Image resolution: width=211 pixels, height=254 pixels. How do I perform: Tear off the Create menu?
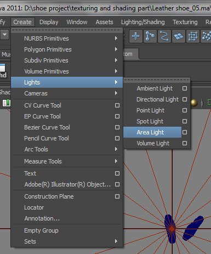coord(67,30)
